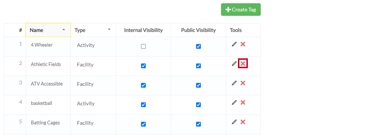The image size is (376, 135).
Task: Select the Batting Cages name cell
Action: [48, 124]
